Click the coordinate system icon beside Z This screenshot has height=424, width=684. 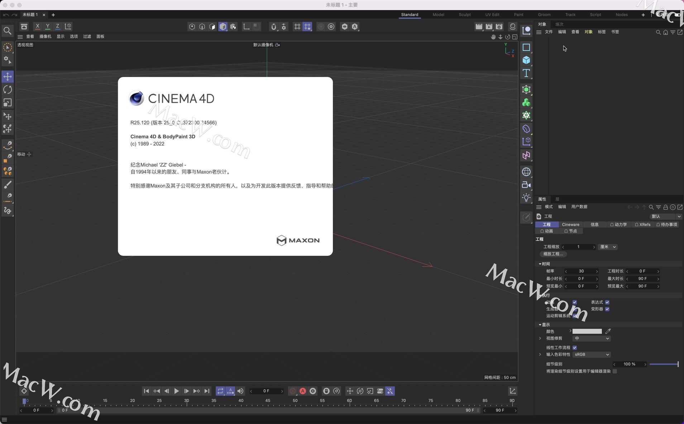68,26
